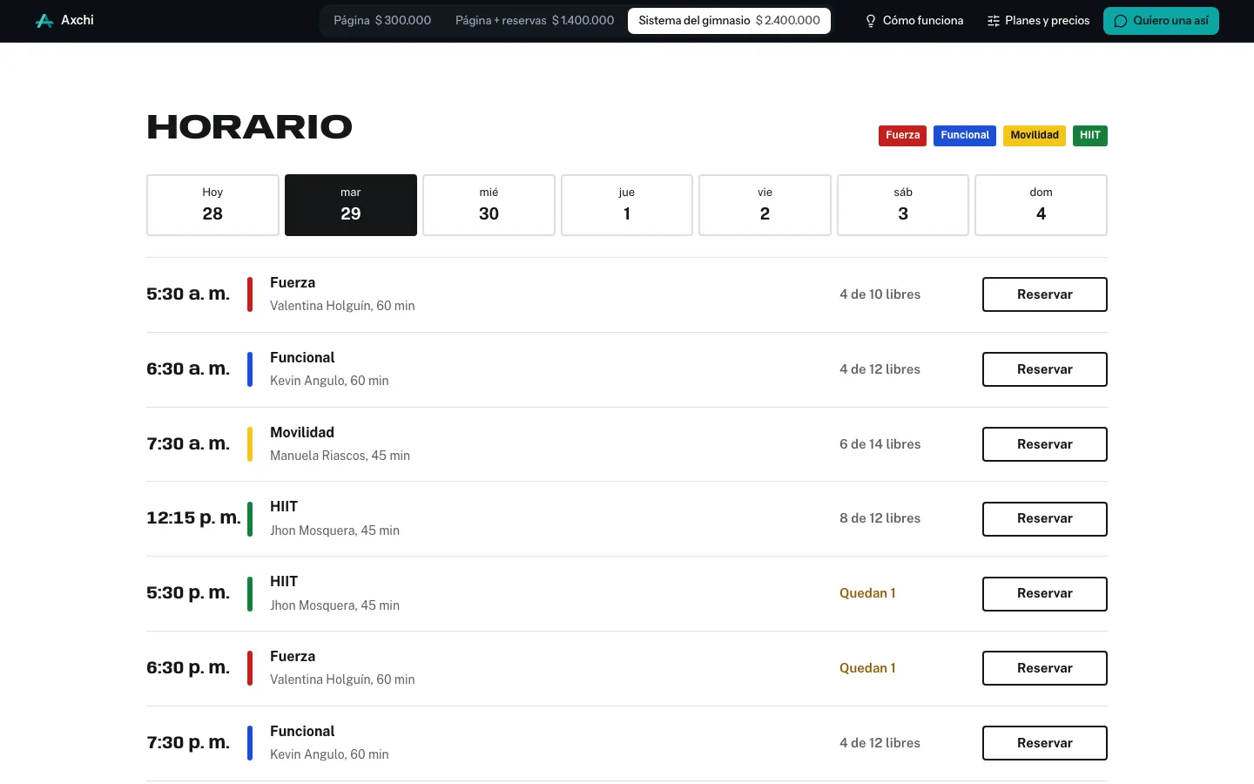This screenshot has width=1254, height=784.
Task: Click '4 de 10 libres' availability text
Action: [880, 294]
